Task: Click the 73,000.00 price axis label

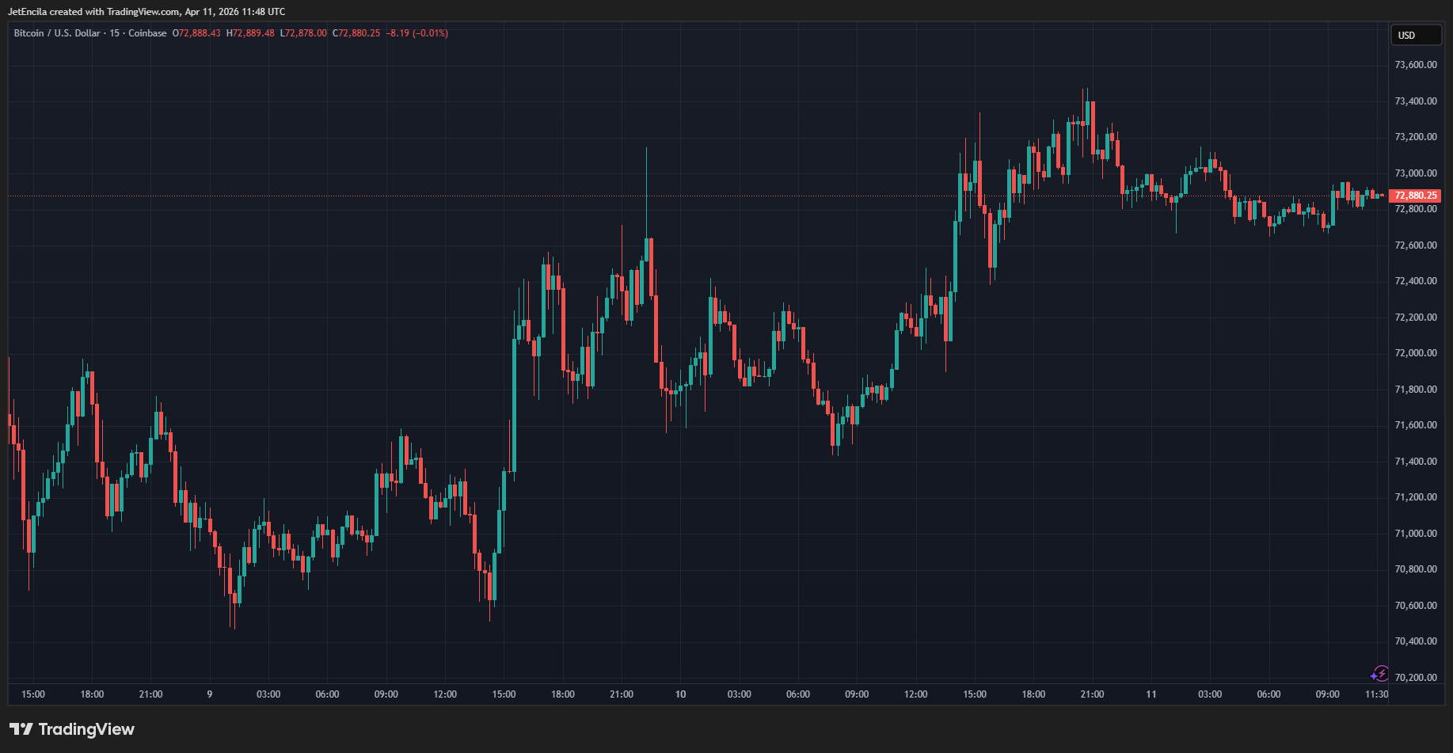Action: (1415, 173)
